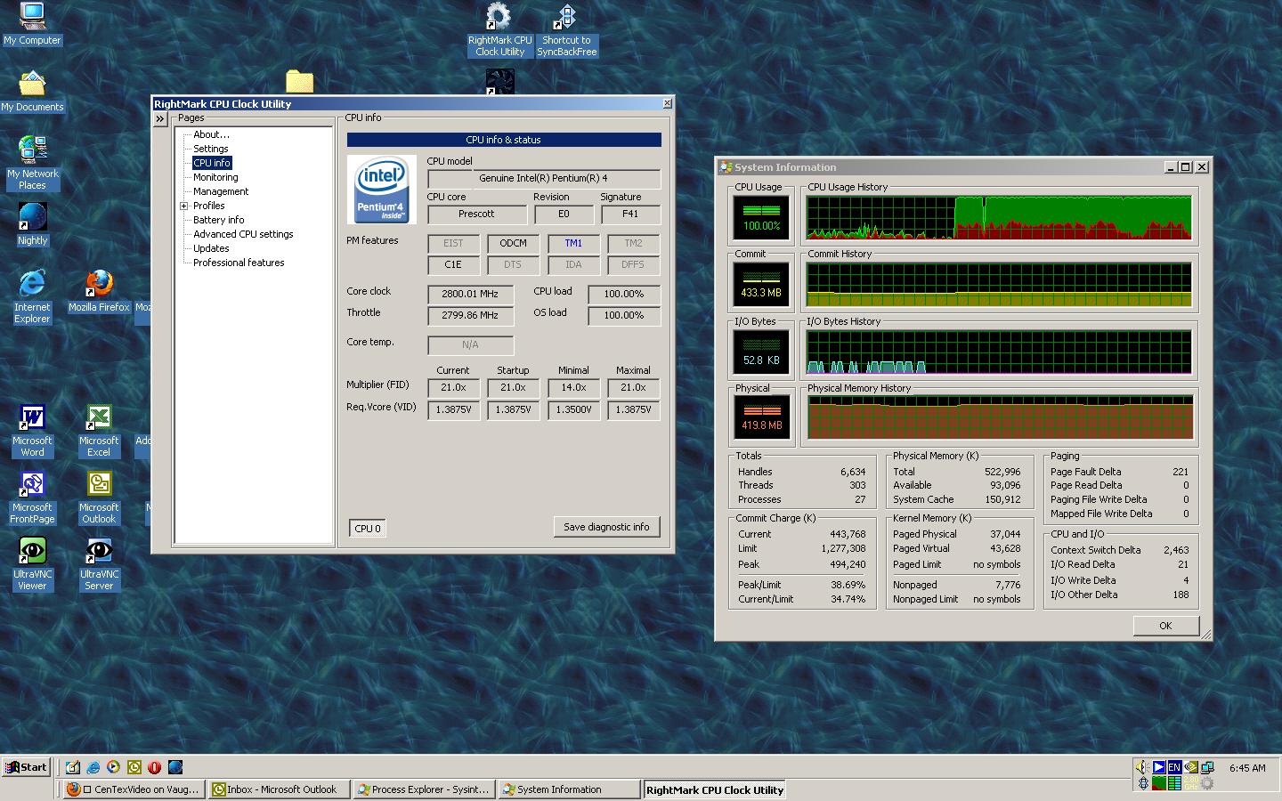Open Microsoft FrontPage desktop shortcut
Image resolution: width=1282 pixels, height=801 pixels.
(32, 498)
